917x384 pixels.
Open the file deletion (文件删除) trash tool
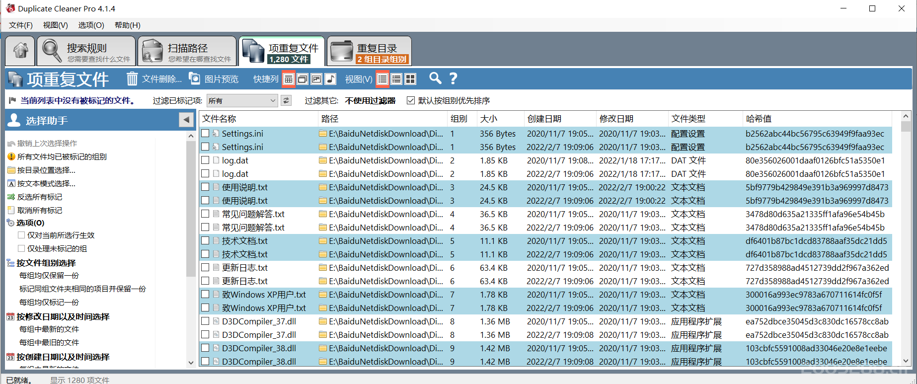[x=153, y=79]
